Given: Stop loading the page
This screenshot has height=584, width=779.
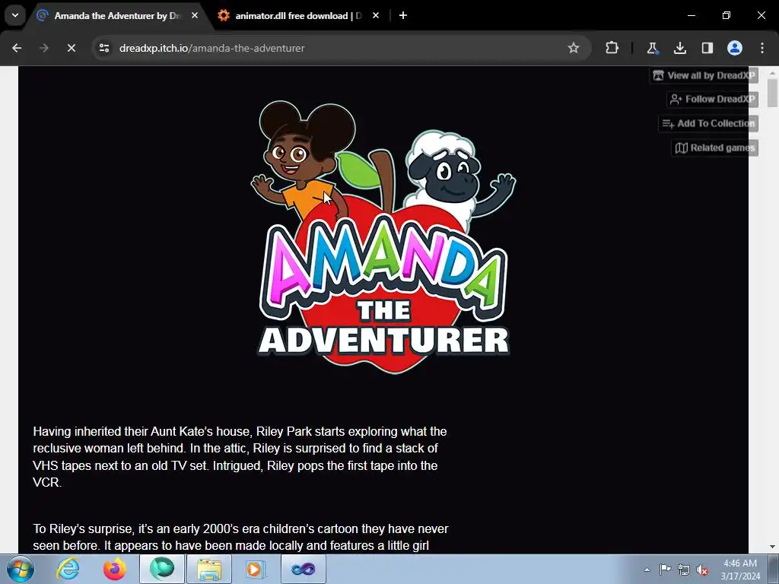Looking at the screenshot, I should [71, 48].
